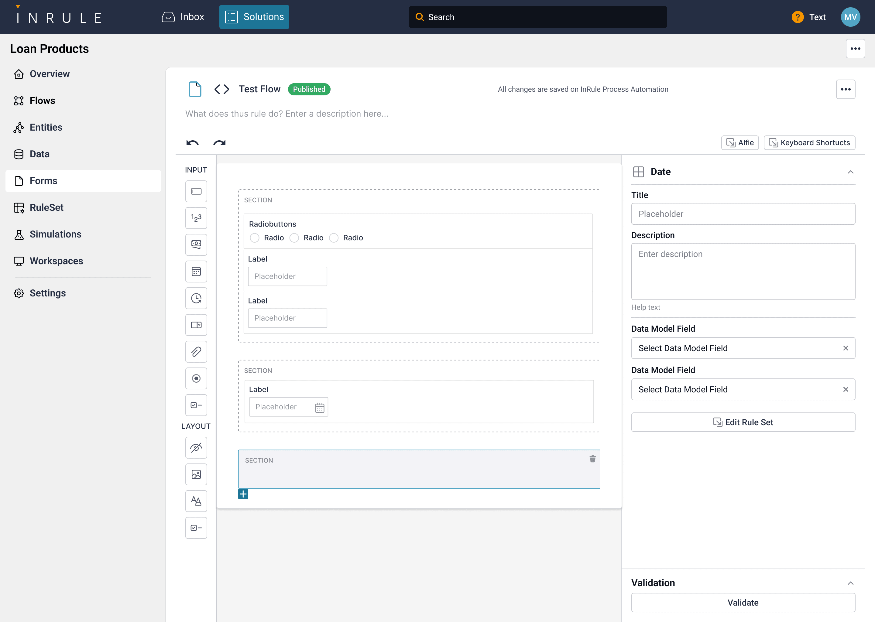Select the checkbox input tool under INPUT
The width and height of the screenshot is (875, 622).
pos(196,405)
